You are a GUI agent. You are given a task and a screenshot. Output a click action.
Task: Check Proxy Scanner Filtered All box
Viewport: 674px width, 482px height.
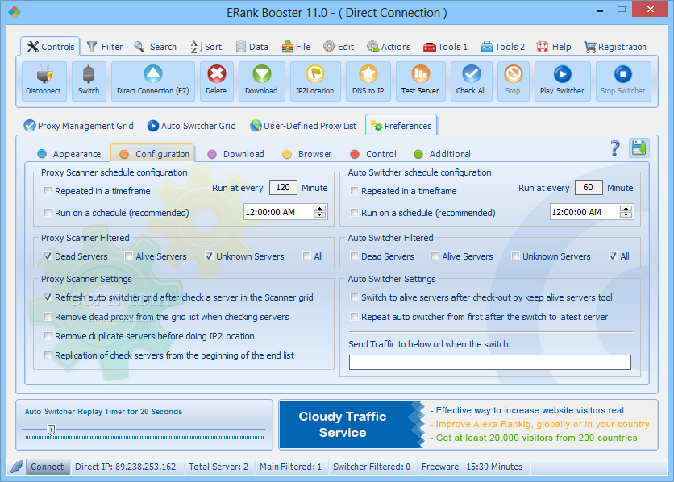[306, 256]
